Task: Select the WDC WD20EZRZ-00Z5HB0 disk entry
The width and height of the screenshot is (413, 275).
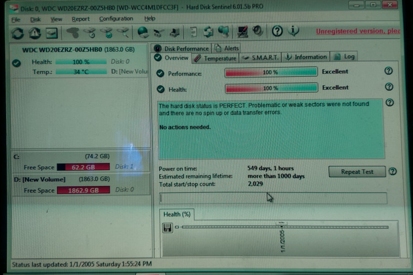Action: (x=79, y=61)
